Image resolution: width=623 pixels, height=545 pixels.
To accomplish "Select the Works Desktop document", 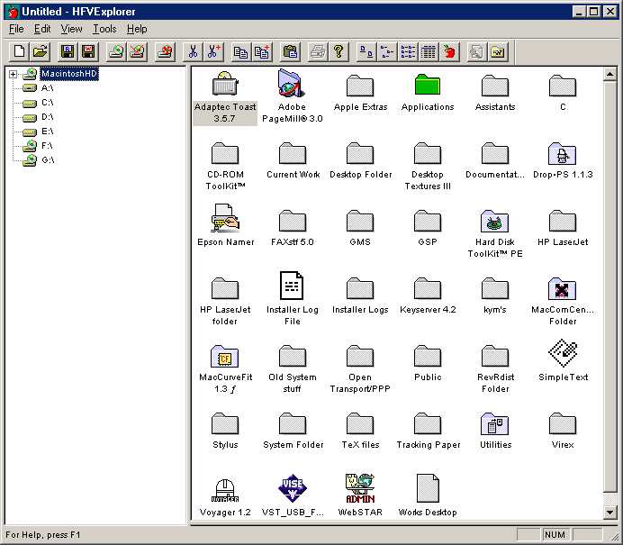I will [428, 495].
